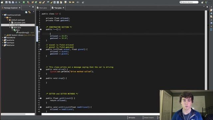Click Collapse All in Package Explorer

coord(26,12)
